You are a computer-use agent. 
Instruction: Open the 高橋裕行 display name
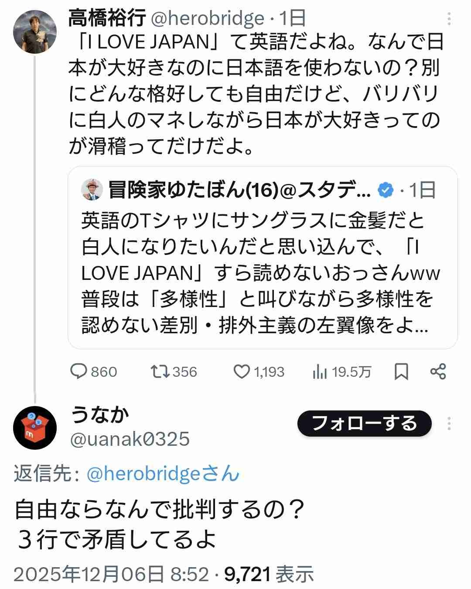point(107,18)
